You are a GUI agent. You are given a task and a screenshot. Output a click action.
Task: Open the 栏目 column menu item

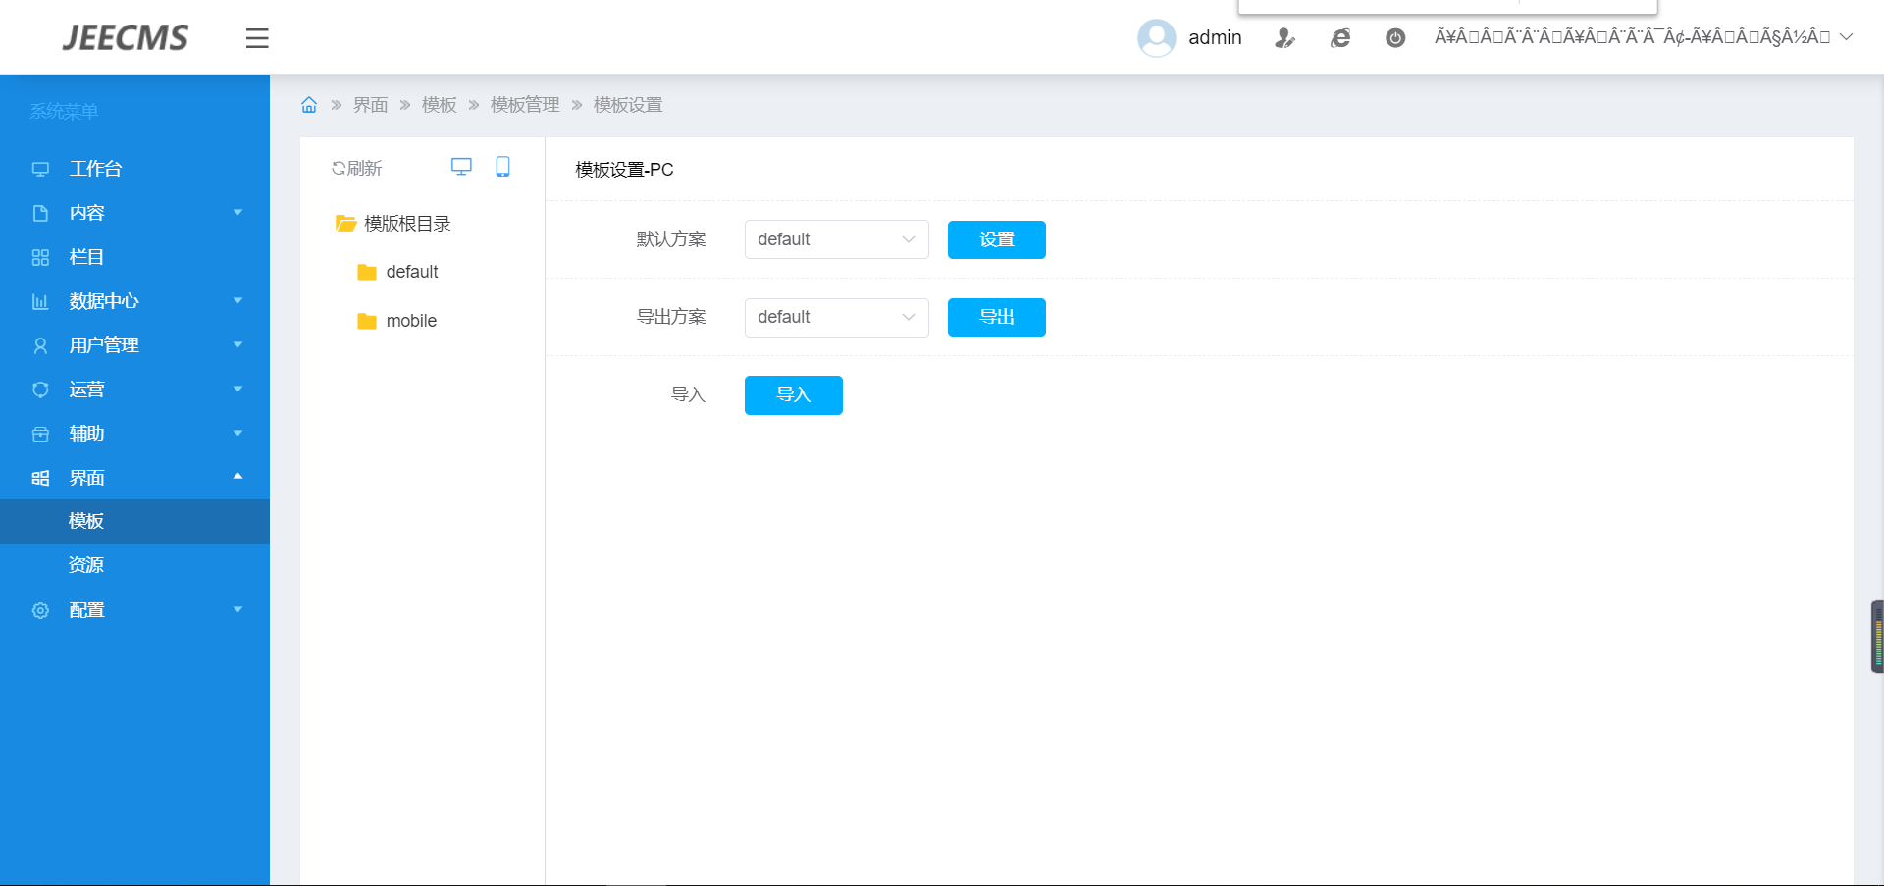pos(134,257)
